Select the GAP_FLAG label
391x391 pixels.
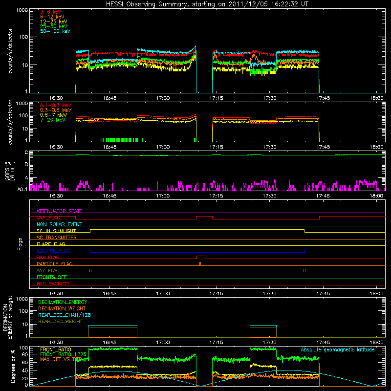click(x=48, y=217)
